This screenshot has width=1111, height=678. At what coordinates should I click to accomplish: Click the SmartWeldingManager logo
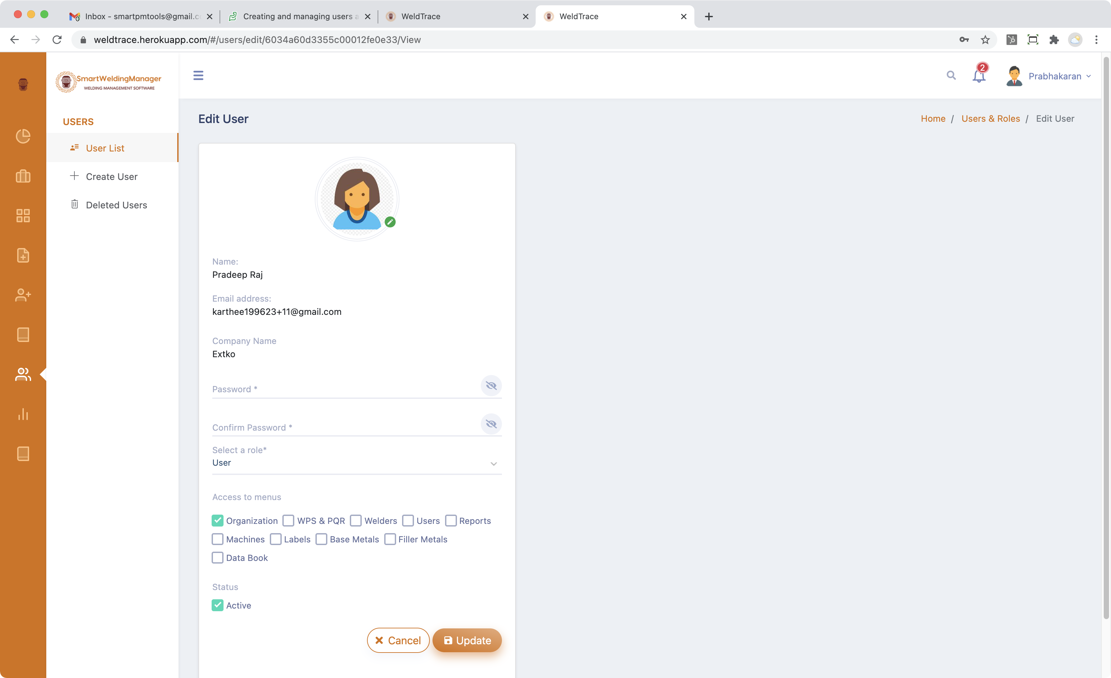[109, 82]
